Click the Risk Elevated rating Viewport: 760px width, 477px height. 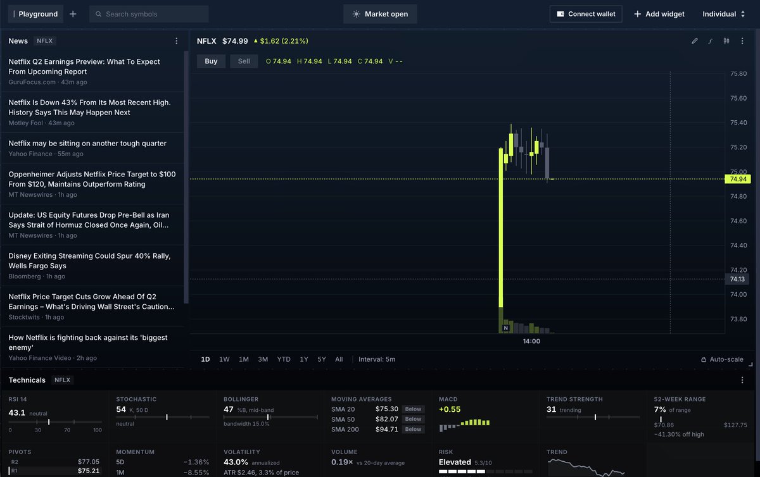click(x=454, y=462)
